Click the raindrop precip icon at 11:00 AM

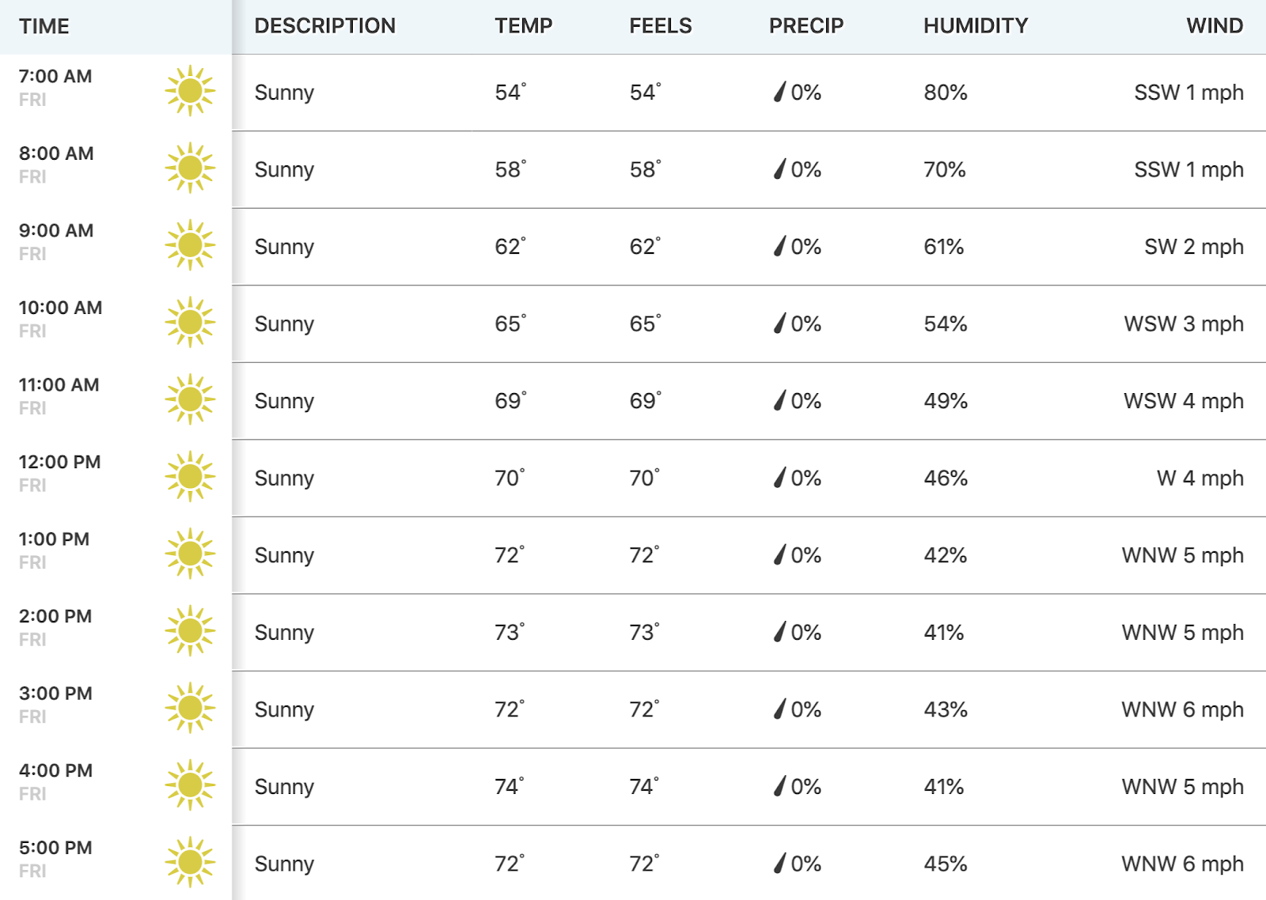[x=780, y=400]
